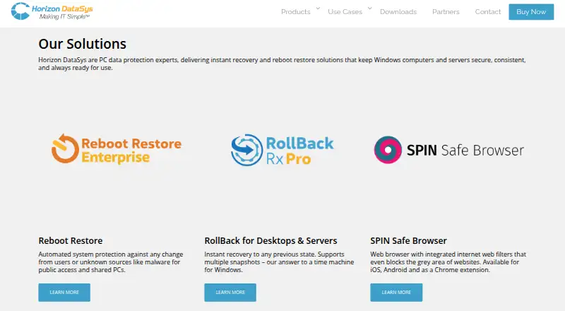Image resolution: width=565 pixels, height=311 pixels.
Task: Click the RollBack for Desktops & Servers heading
Action: tap(270, 240)
